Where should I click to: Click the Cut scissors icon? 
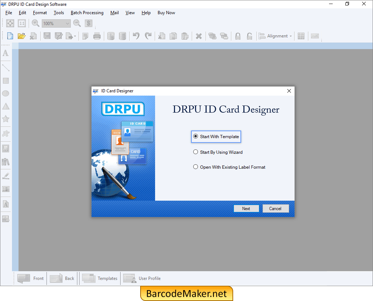pos(162,36)
